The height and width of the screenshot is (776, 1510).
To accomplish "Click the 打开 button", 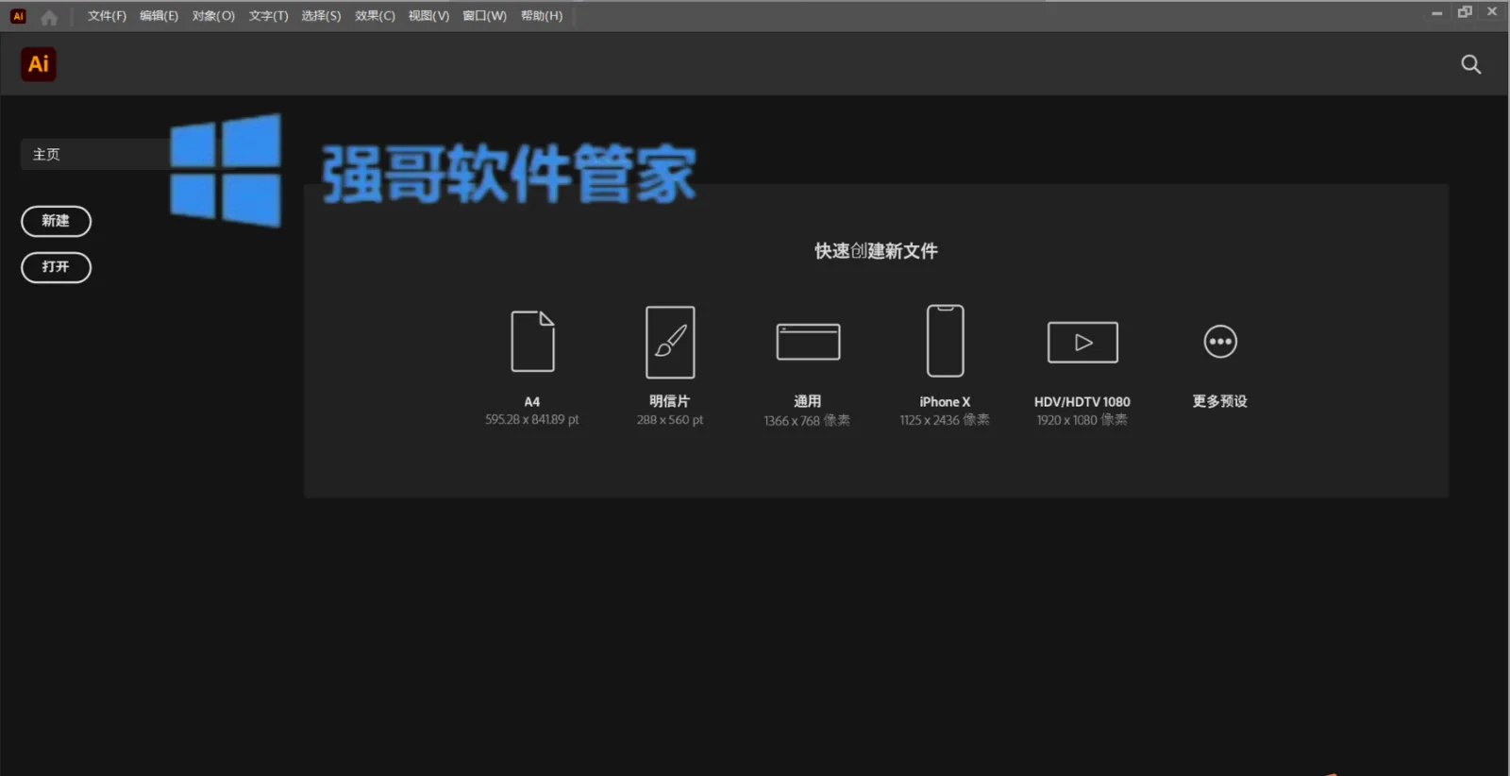I will click(x=56, y=267).
